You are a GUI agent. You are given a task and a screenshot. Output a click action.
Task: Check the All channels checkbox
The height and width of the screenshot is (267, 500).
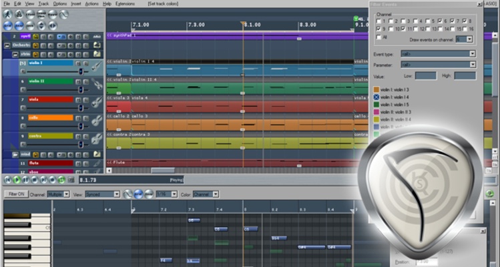click(x=379, y=39)
